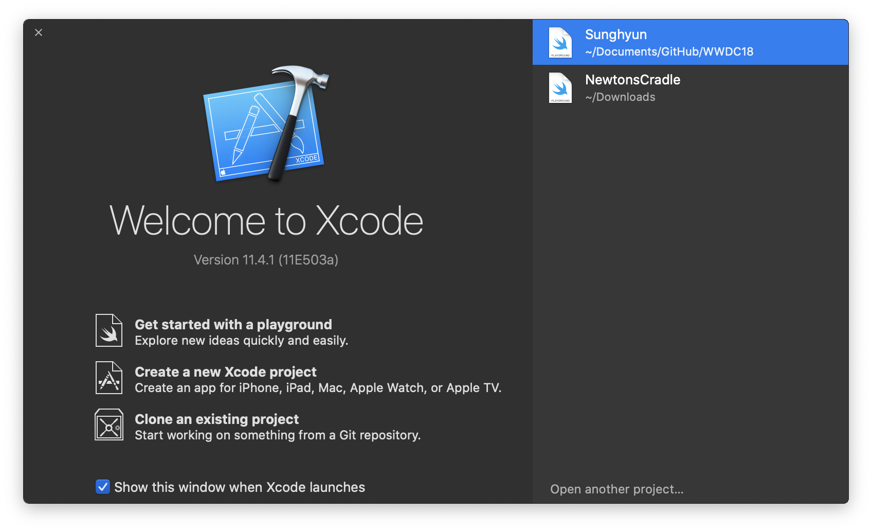Image resolution: width=872 pixels, height=531 pixels.
Task: Open the Get started with a playground option
Action: tap(233, 325)
